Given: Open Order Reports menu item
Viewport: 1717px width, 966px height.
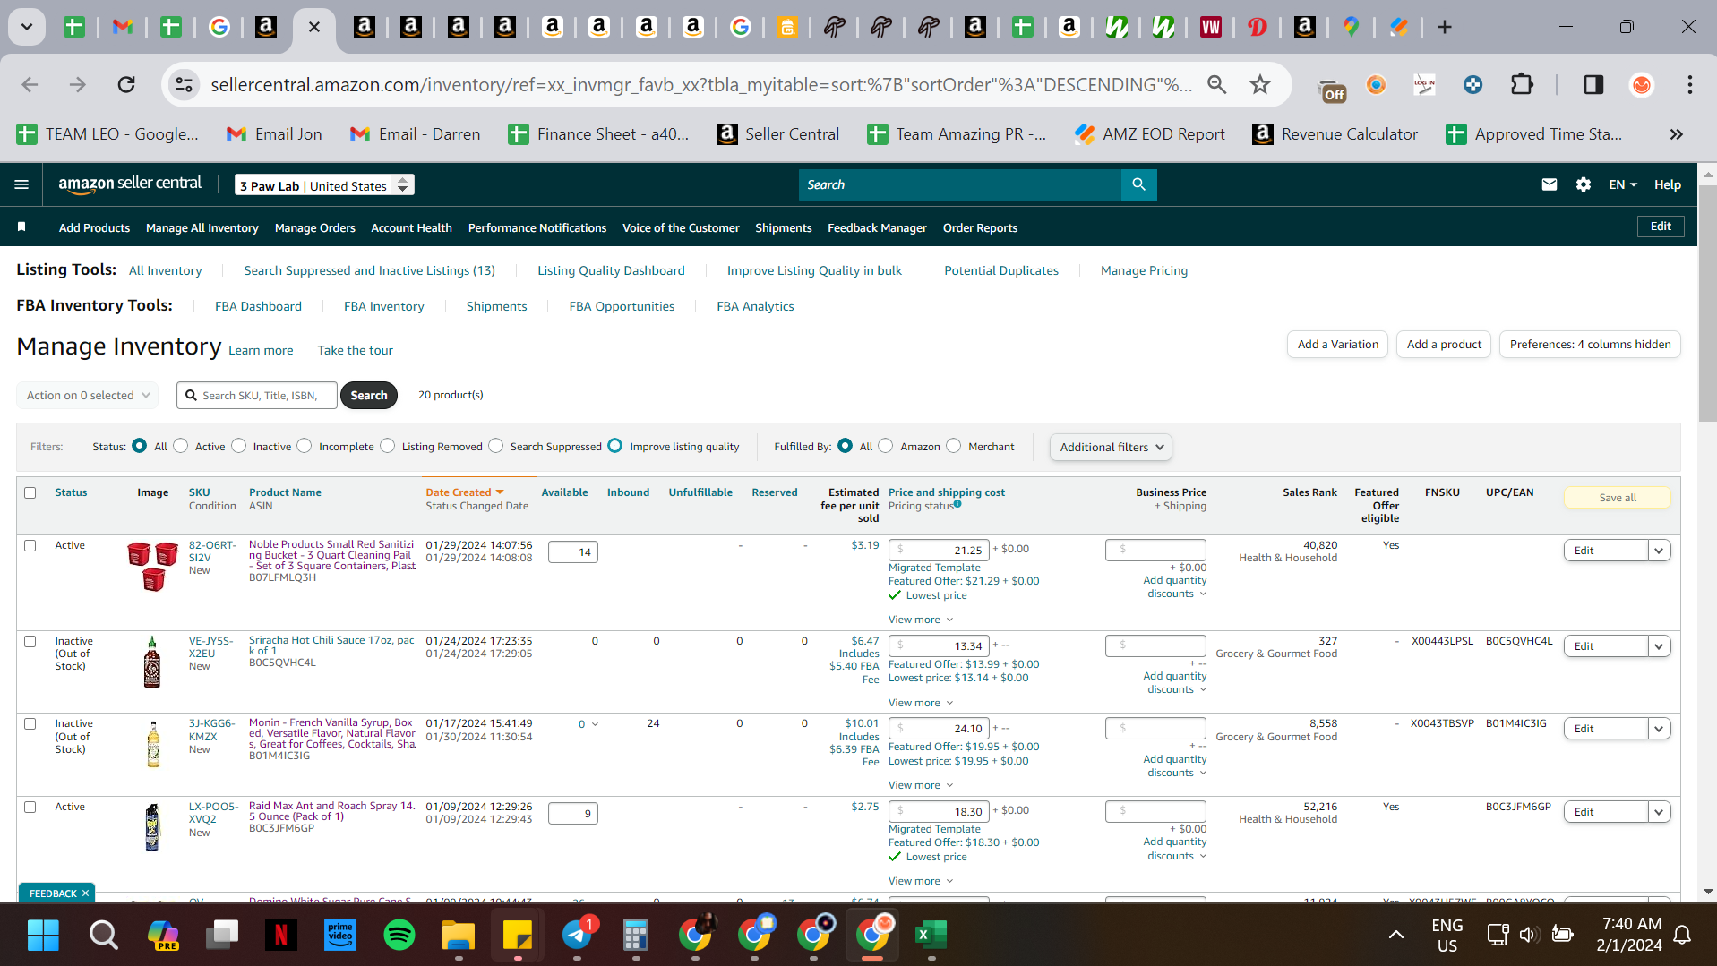Looking at the screenshot, I should point(980,227).
